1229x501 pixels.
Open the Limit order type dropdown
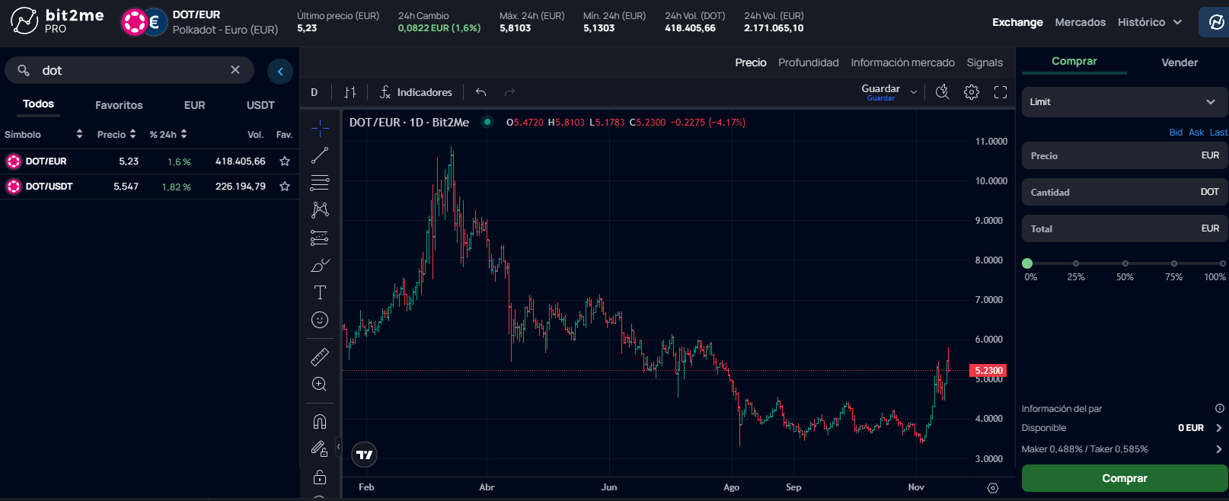click(1125, 102)
